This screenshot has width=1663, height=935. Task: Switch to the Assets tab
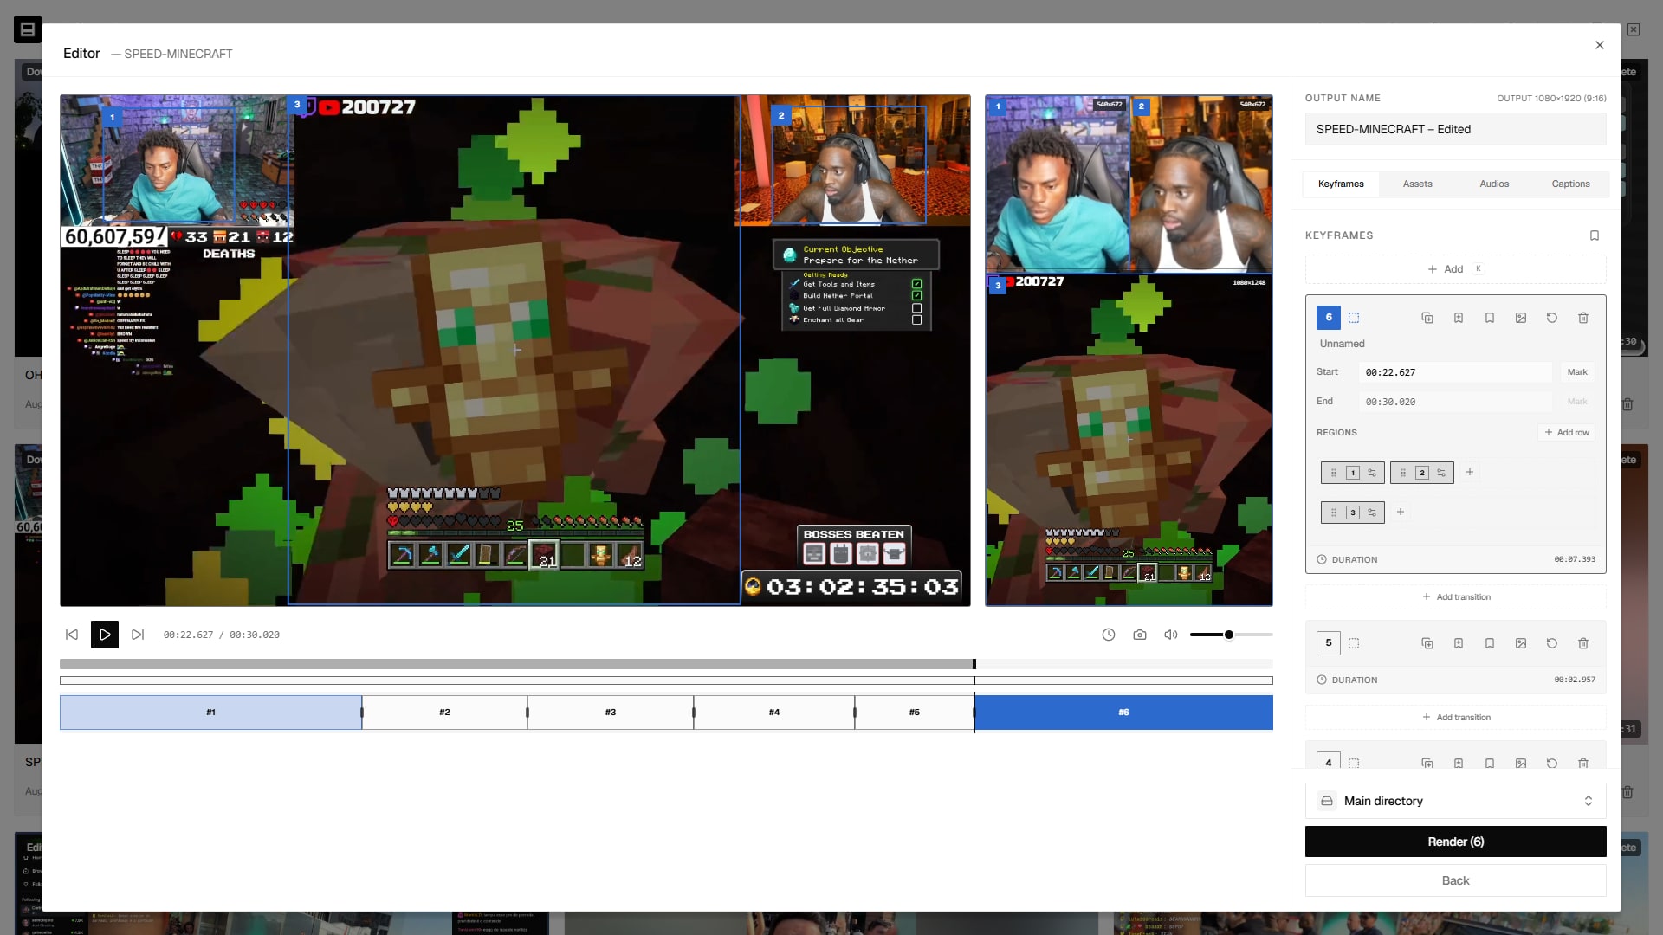1418,184
